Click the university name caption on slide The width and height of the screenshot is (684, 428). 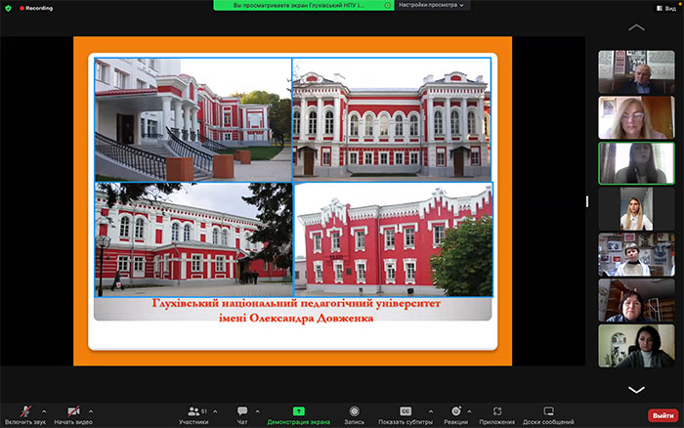click(296, 310)
